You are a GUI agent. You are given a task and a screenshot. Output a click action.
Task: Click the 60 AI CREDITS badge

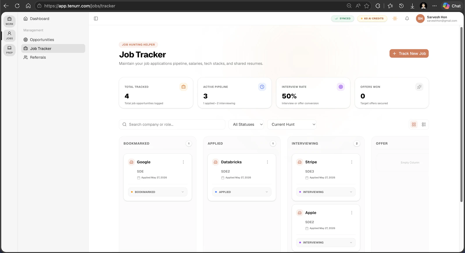pyautogui.click(x=372, y=19)
